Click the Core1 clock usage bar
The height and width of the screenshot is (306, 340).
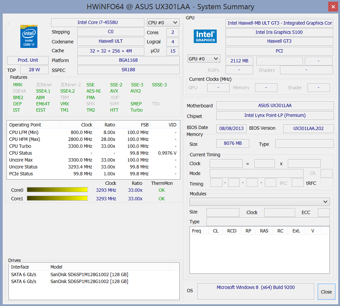[57, 198]
